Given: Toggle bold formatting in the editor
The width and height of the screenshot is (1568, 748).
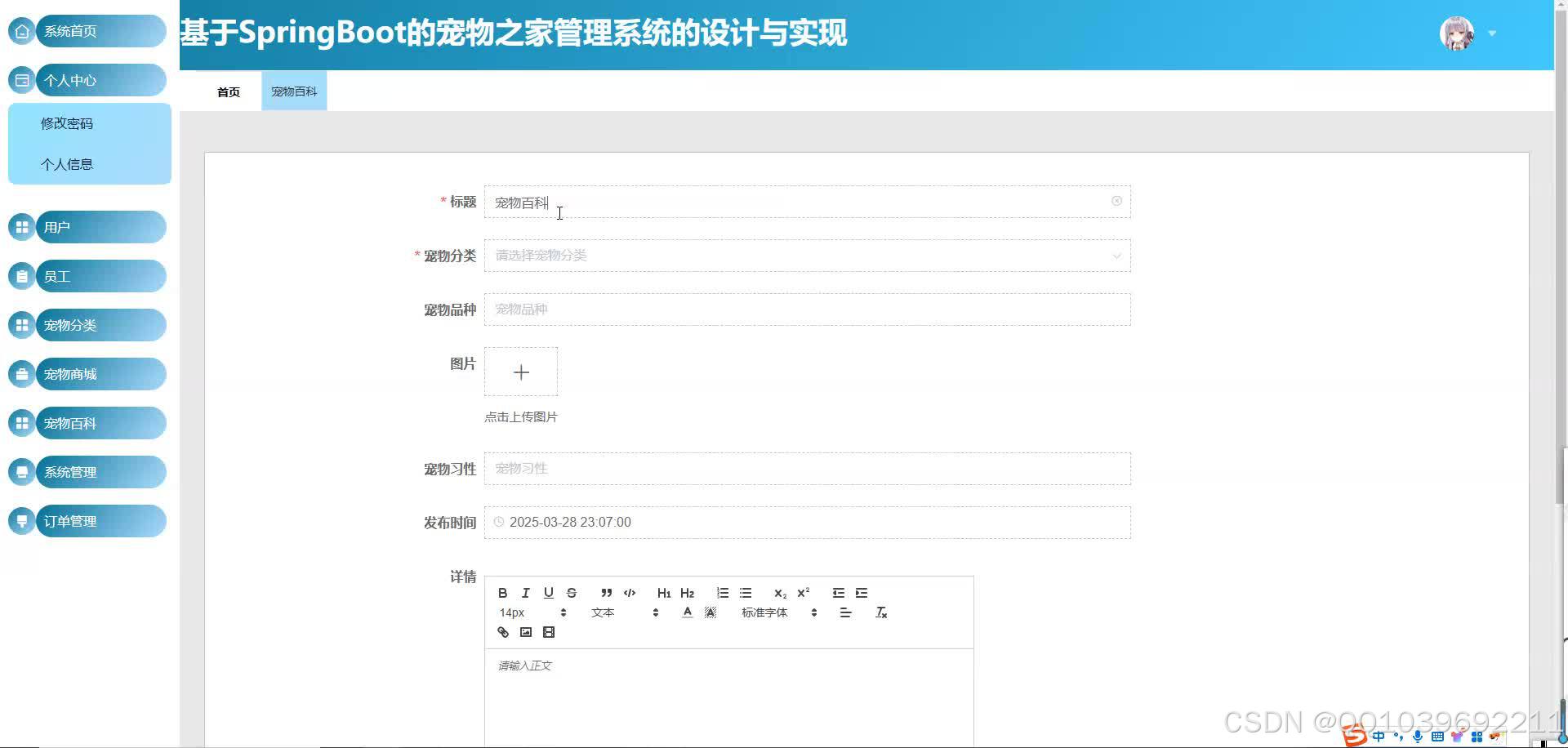Looking at the screenshot, I should coord(502,593).
